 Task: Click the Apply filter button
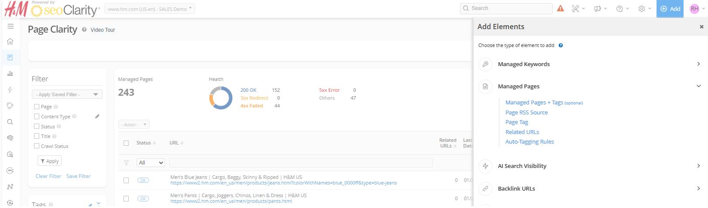[x=49, y=161]
